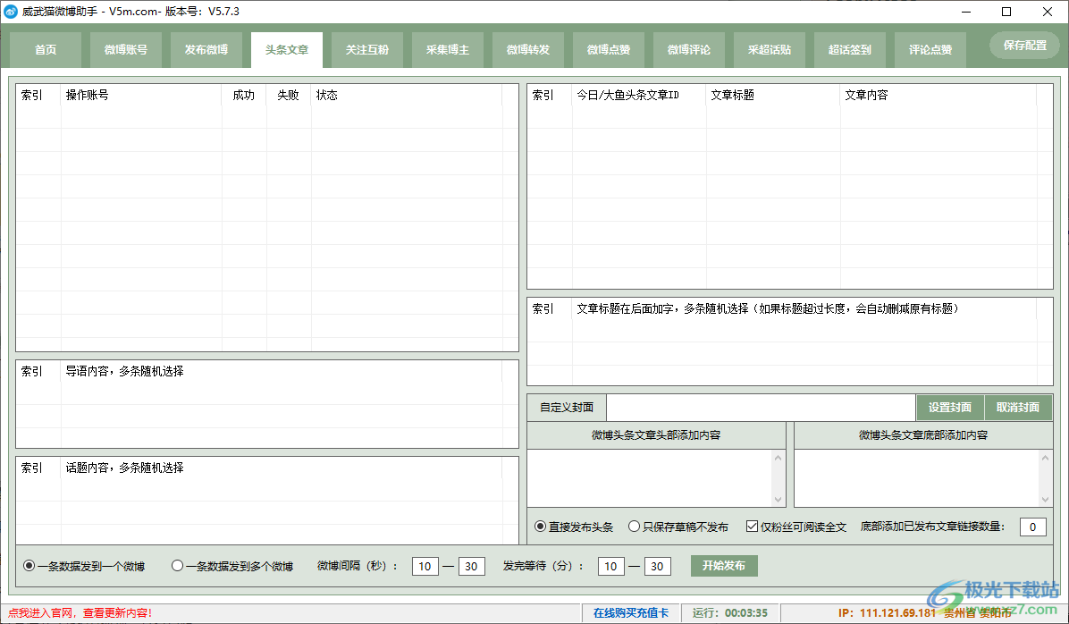Click the 失败 column header
Screen dimensions: 1069x624
[x=289, y=95]
